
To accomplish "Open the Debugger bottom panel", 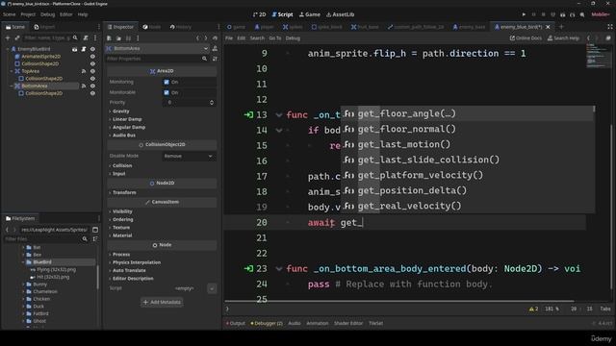I will point(267,324).
